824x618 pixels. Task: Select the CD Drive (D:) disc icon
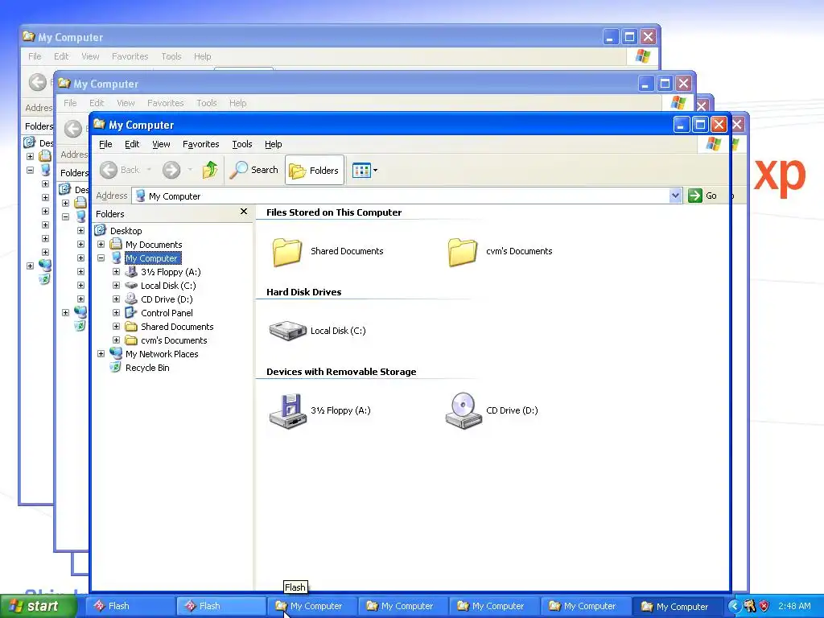point(463,410)
